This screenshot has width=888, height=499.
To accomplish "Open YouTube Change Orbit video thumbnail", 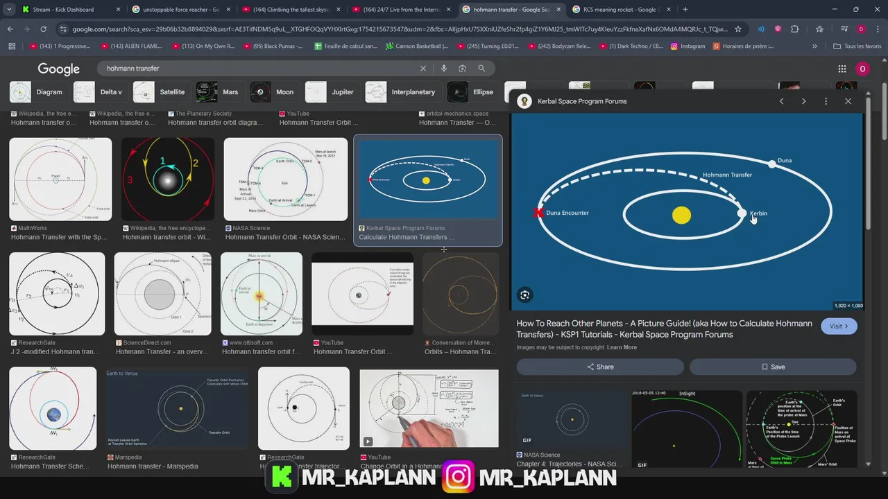I will click(429, 408).
